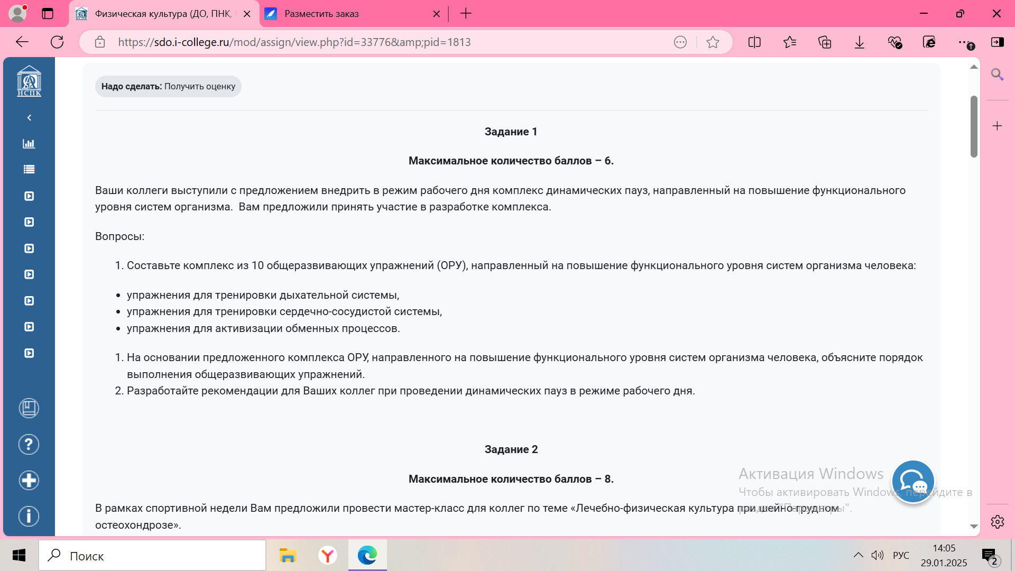
Task: Open a new browser tab
Action: point(466,14)
